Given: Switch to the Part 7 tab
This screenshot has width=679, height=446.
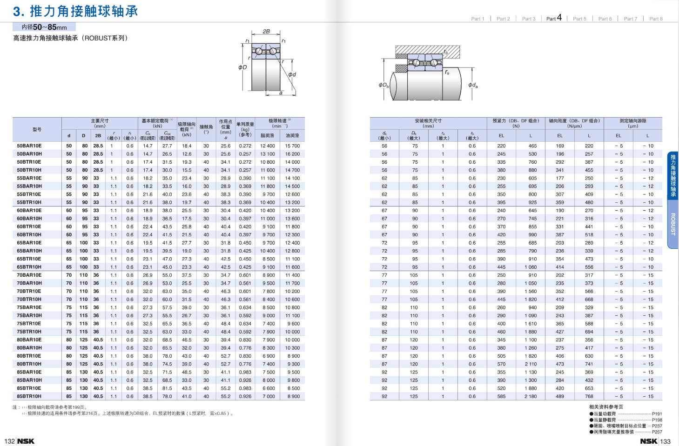Looking at the screenshot, I should point(631,19).
